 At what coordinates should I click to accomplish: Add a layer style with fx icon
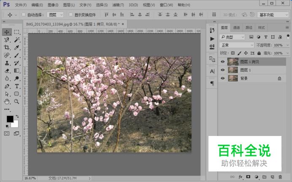[x=241, y=177]
